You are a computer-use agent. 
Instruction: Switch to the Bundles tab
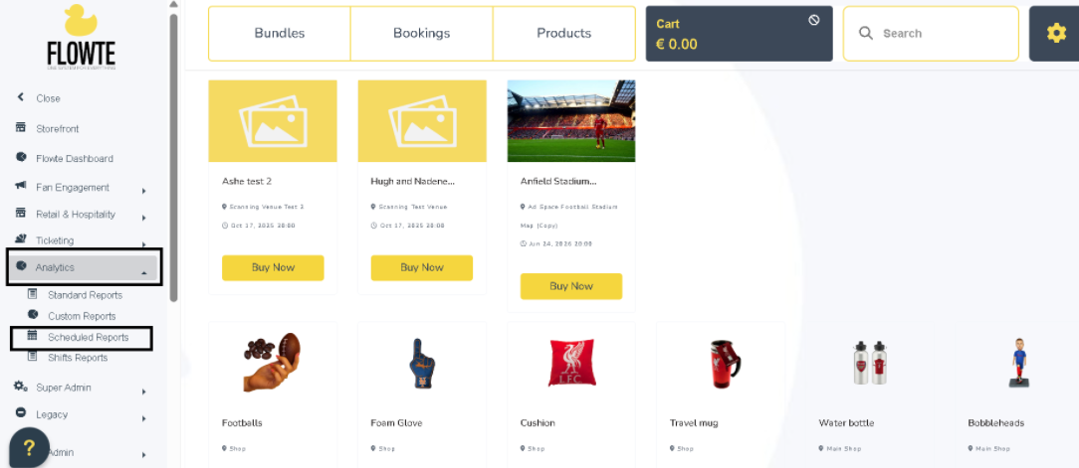pyautogui.click(x=280, y=33)
